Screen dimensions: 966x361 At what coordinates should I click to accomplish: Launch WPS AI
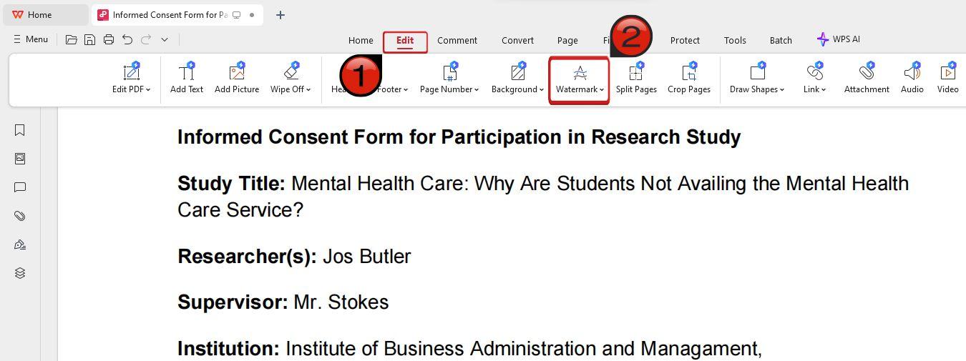[x=839, y=39]
